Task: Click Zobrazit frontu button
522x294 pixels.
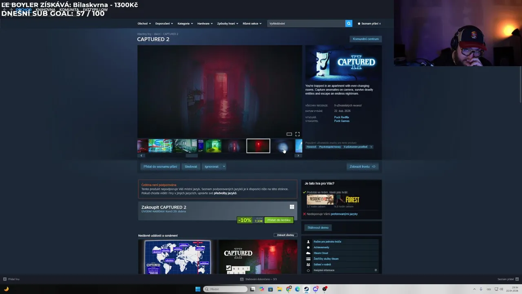Action: click(363, 167)
